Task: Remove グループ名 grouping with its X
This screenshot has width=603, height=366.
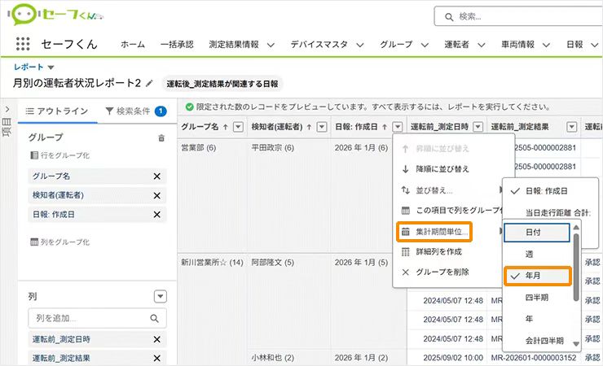Action: (x=157, y=176)
